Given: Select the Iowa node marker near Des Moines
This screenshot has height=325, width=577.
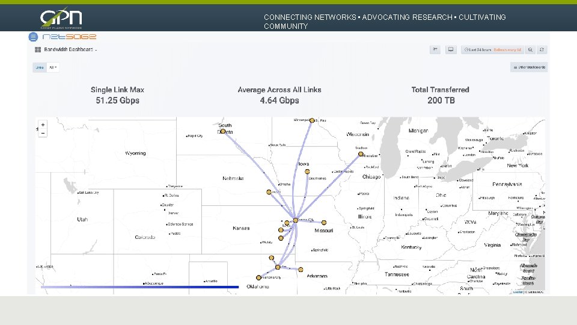Looking at the screenshot, I should pyautogui.click(x=307, y=172).
